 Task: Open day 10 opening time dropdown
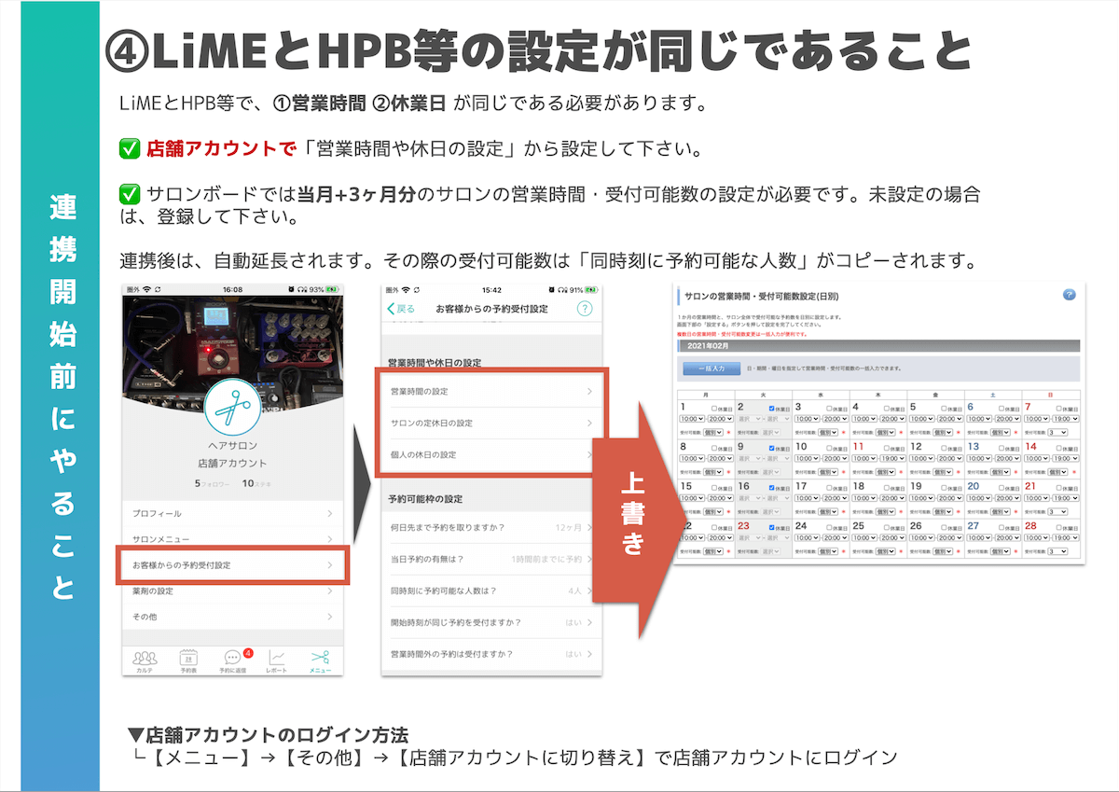pyautogui.click(x=807, y=458)
